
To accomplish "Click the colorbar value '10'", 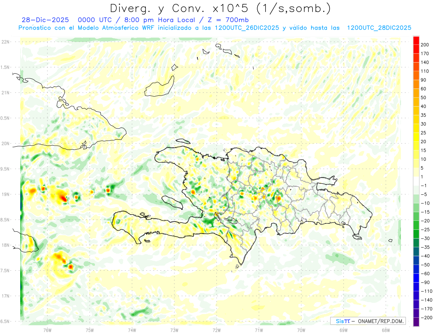I will point(424,159).
